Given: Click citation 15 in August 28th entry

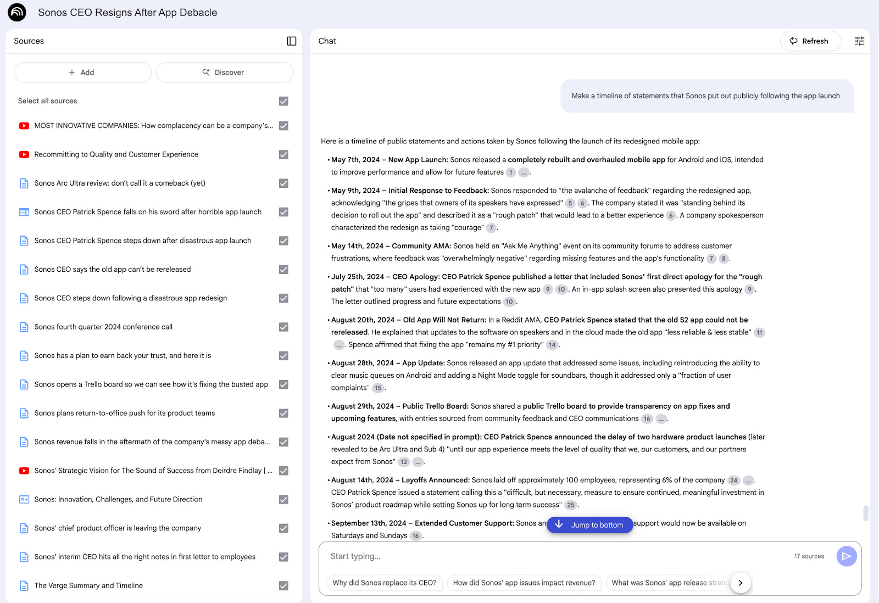Looking at the screenshot, I should 378,388.
